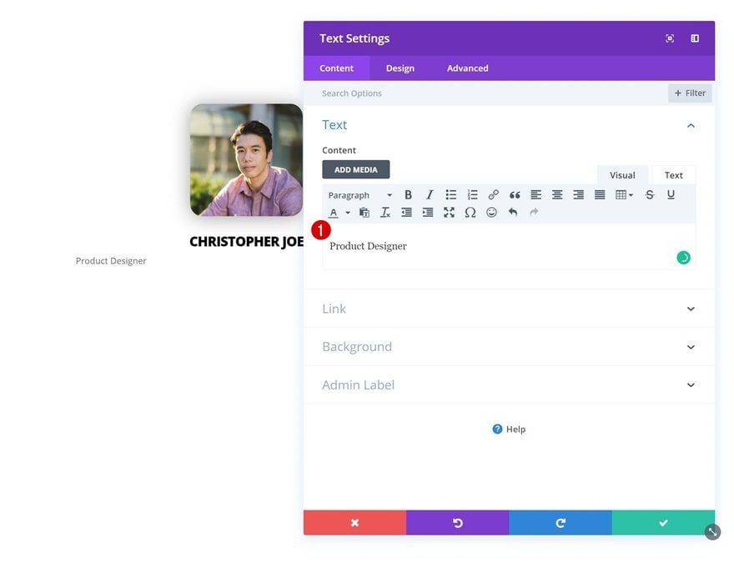This screenshot has width=734, height=563.
Task: Toggle bold formatting in editor toolbar
Action: click(408, 194)
